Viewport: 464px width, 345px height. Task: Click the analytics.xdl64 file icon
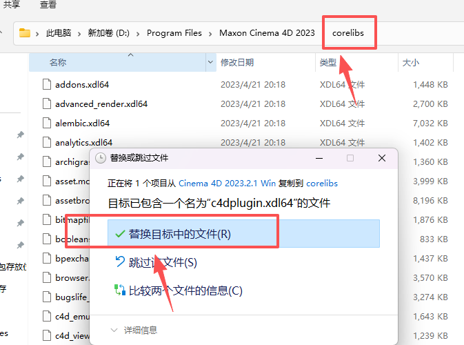click(47, 142)
